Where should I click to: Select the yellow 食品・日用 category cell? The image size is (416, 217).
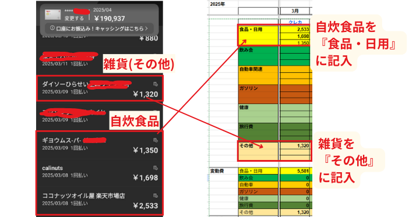[258, 35]
